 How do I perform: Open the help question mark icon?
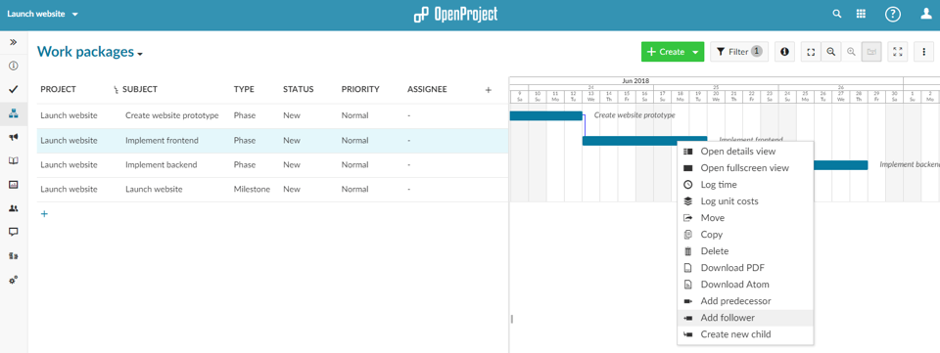click(x=893, y=15)
